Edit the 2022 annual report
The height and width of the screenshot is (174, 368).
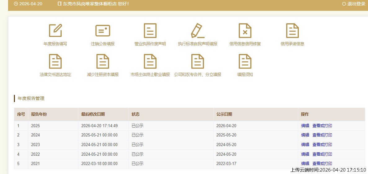(x=305, y=154)
